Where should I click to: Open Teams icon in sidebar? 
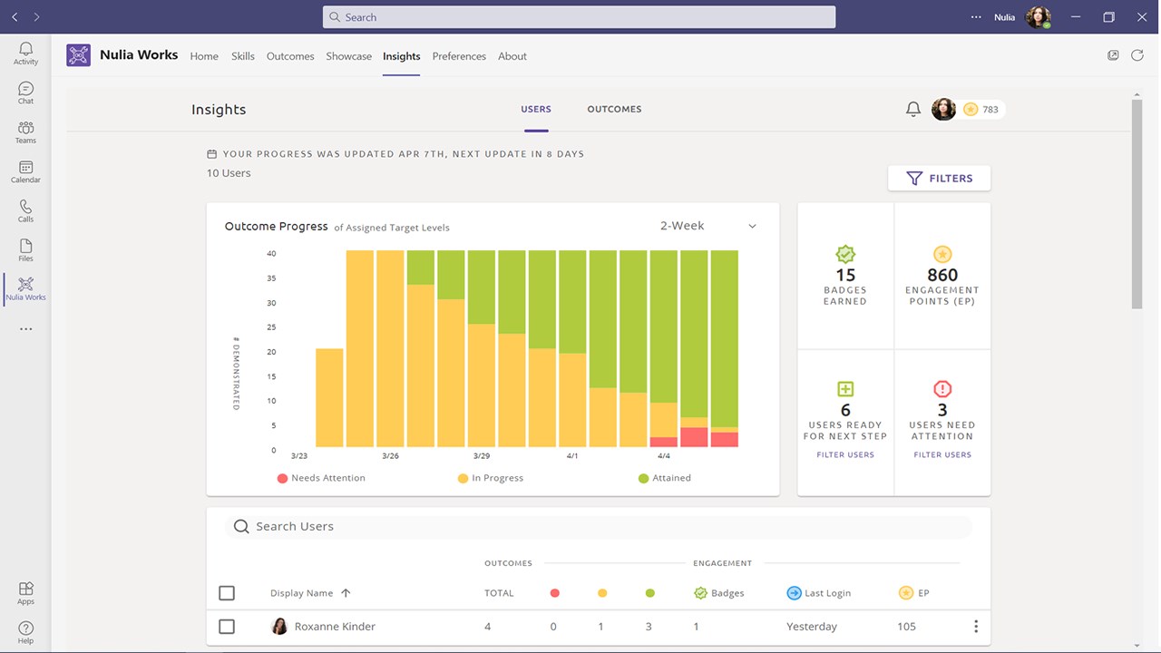(x=25, y=132)
